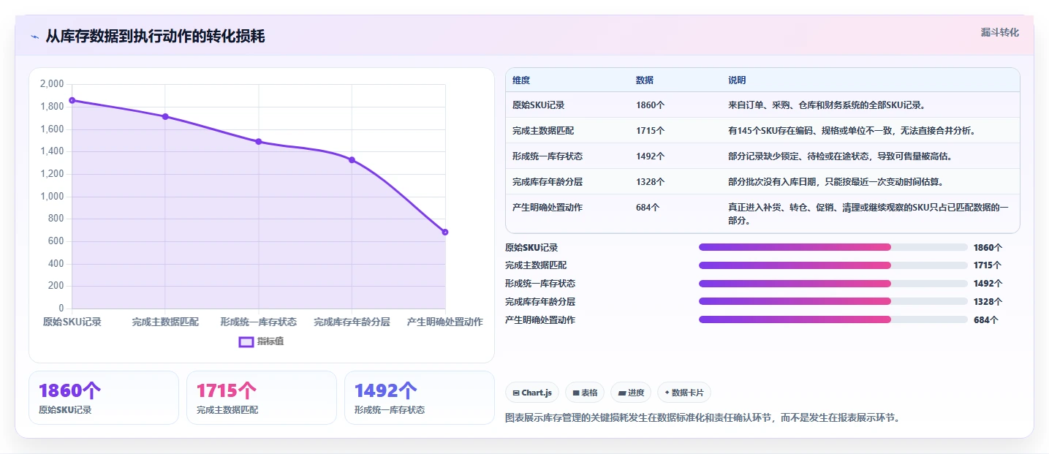Open the 1492个 形成统一库存状态 stat card

point(420,398)
